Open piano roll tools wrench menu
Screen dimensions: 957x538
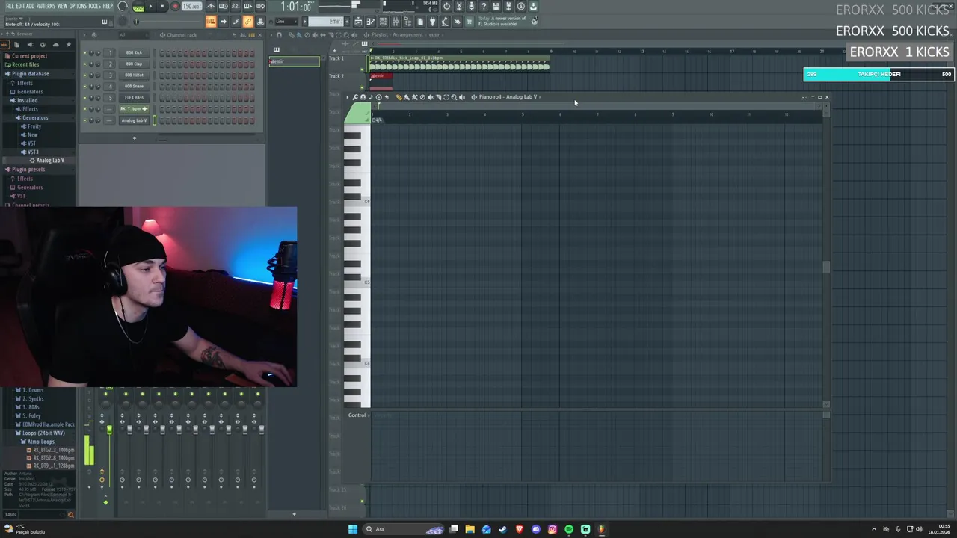click(x=355, y=97)
